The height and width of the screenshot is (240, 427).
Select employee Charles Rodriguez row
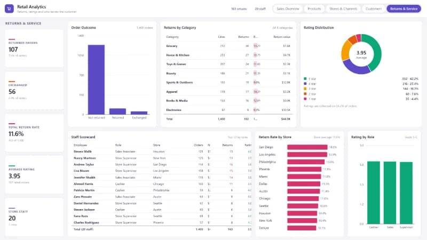coord(162,222)
